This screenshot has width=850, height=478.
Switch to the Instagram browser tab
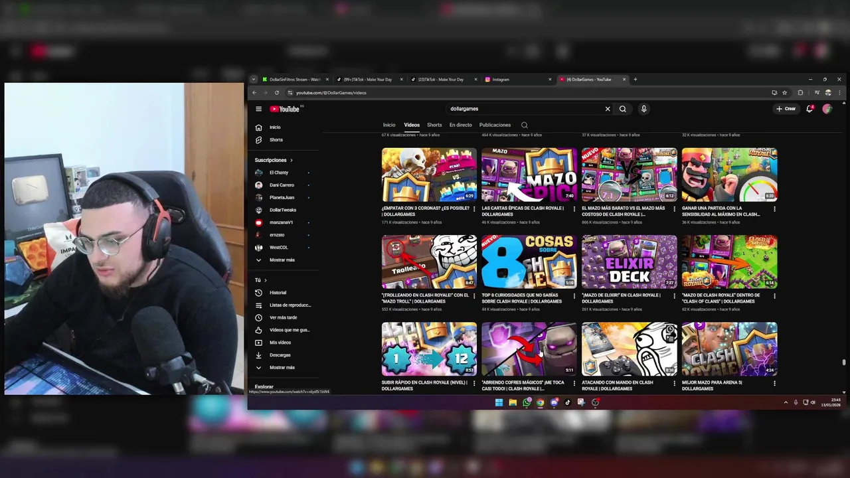pyautogui.click(x=518, y=80)
